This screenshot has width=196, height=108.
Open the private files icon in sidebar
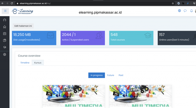[5, 40]
